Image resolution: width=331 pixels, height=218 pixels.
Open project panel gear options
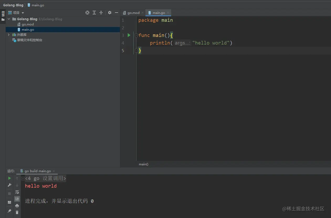[110, 13]
